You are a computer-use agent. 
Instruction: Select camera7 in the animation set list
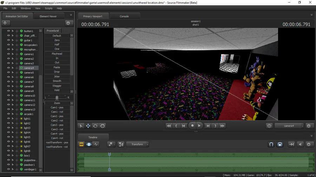[29, 82]
